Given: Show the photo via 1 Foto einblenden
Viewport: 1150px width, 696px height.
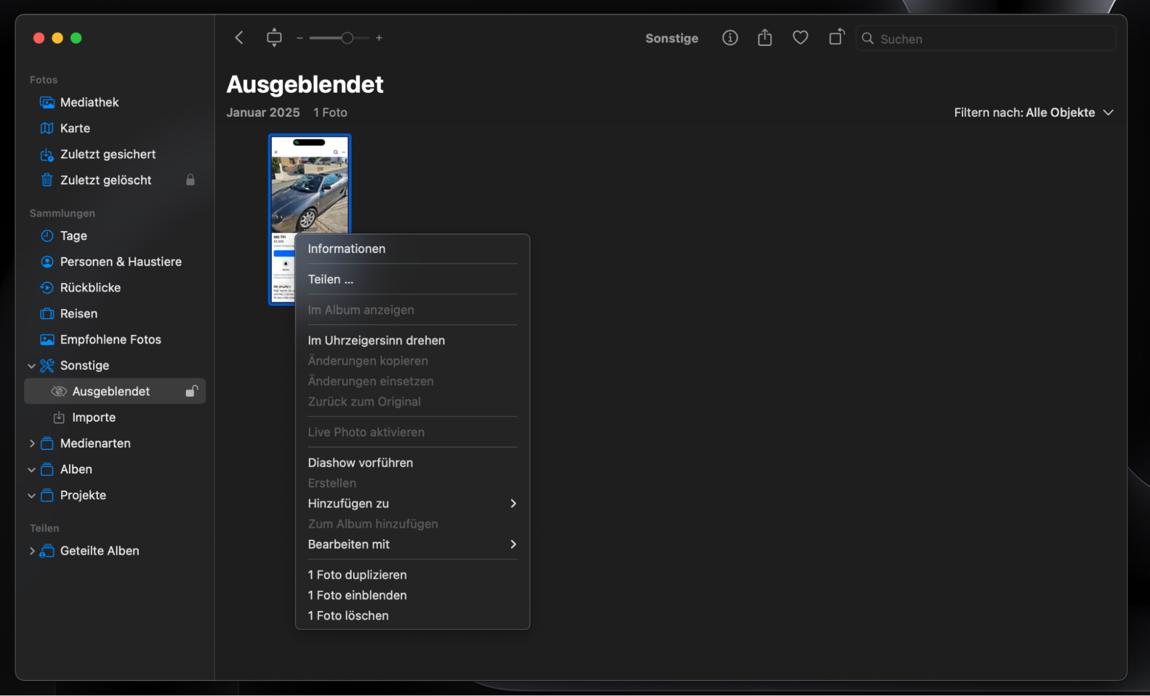Looking at the screenshot, I should [357, 595].
